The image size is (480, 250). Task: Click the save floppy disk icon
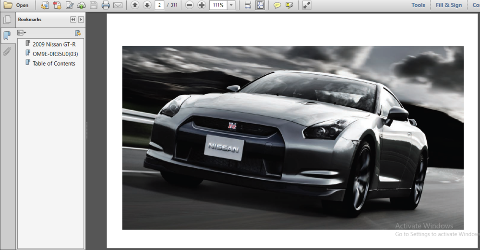point(94,5)
